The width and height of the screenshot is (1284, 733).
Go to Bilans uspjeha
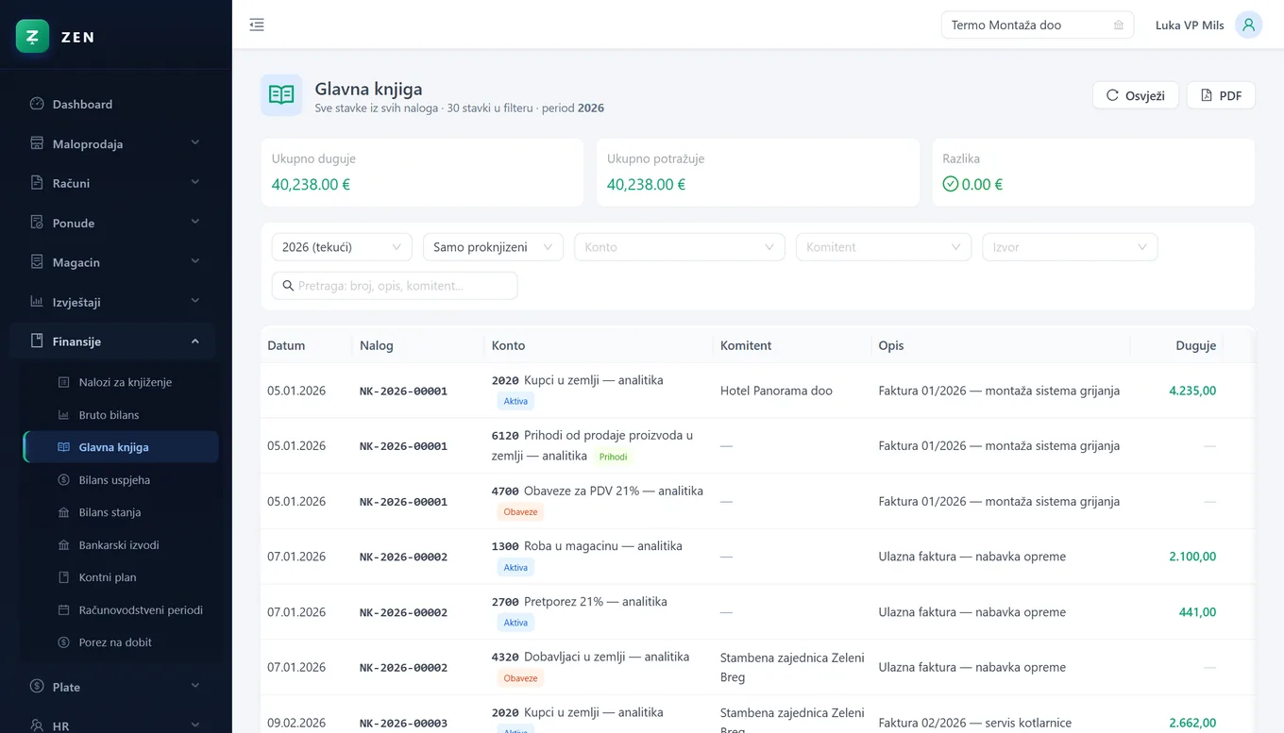pyautogui.click(x=121, y=480)
